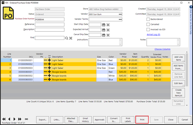The image size is (193, 125).
Task: Check the Invoiced via EDI checkbox
Action: (148, 29)
